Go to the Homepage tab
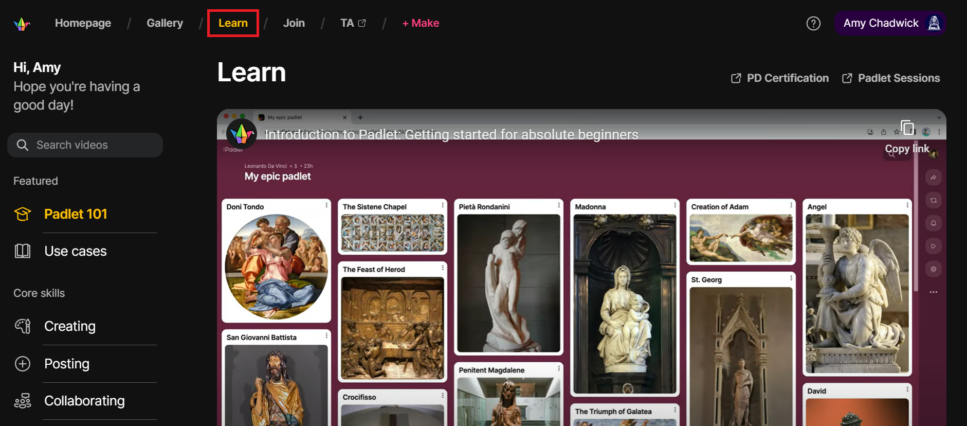This screenshot has height=426, width=967. point(83,23)
